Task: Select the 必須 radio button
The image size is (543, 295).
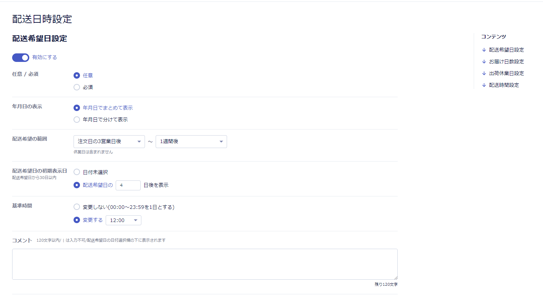Action: coord(77,87)
